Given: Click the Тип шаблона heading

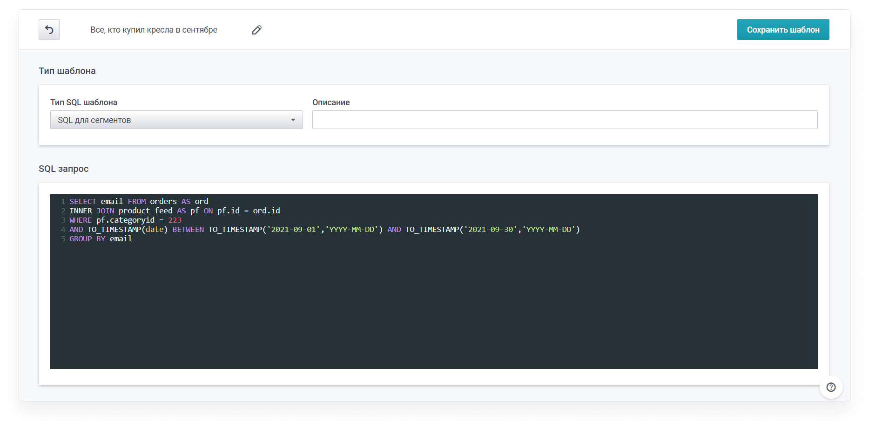Looking at the screenshot, I should coord(67,71).
